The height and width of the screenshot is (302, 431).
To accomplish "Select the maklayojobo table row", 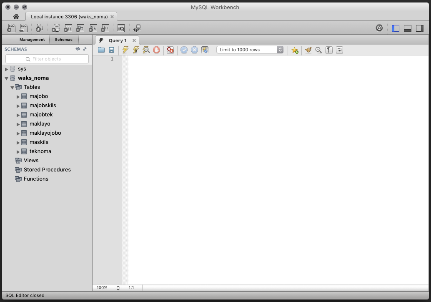I will pos(47,133).
